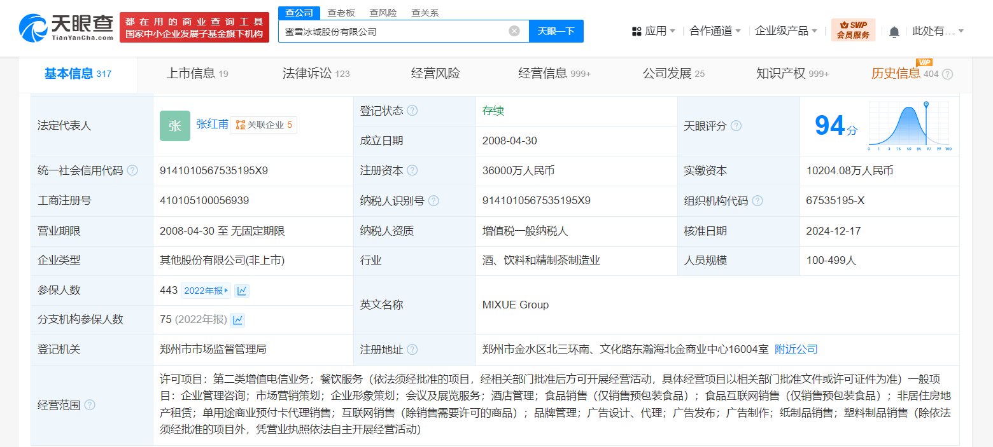Clear the search box with the X icon
The height and width of the screenshot is (447, 993).
tap(514, 31)
